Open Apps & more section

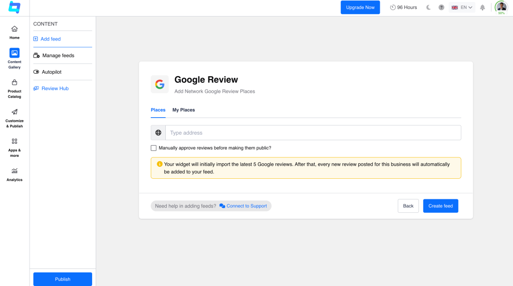tap(15, 148)
